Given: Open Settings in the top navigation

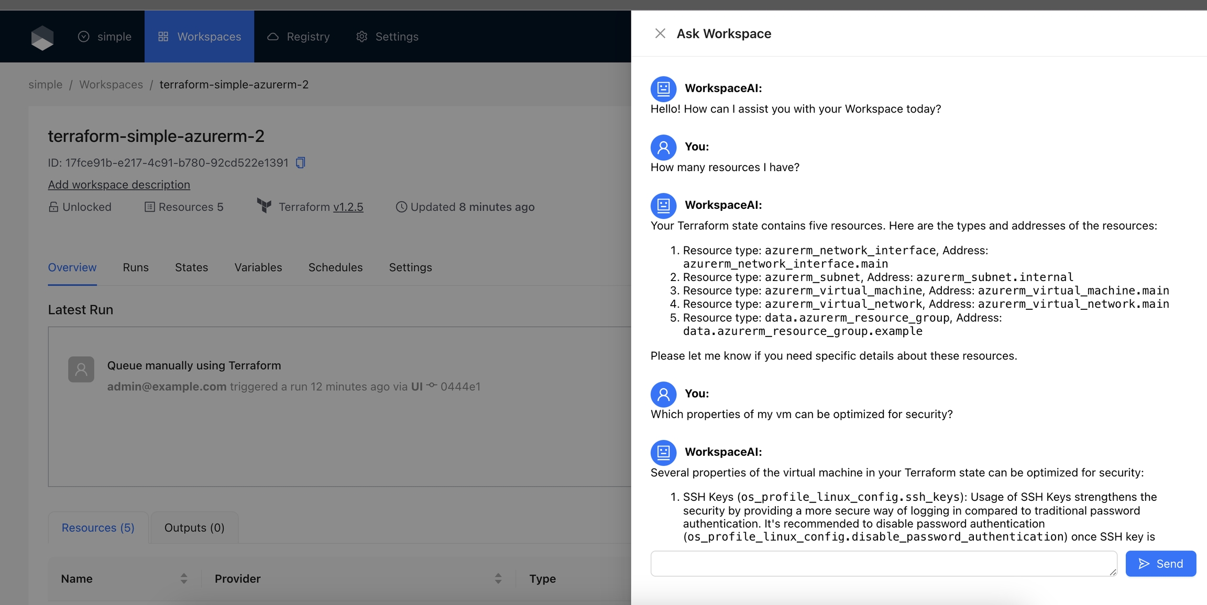Looking at the screenshot, I should pyautogui.click(x=388, y=37).
